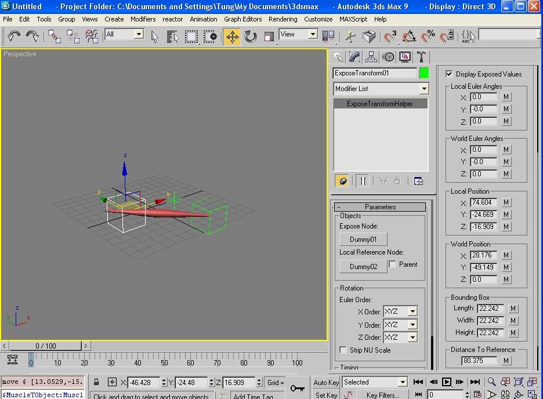The width and height of the screenshot is (543, 399).
Task: Expand the Modifier List dropdown
Action: pos(424,89)
